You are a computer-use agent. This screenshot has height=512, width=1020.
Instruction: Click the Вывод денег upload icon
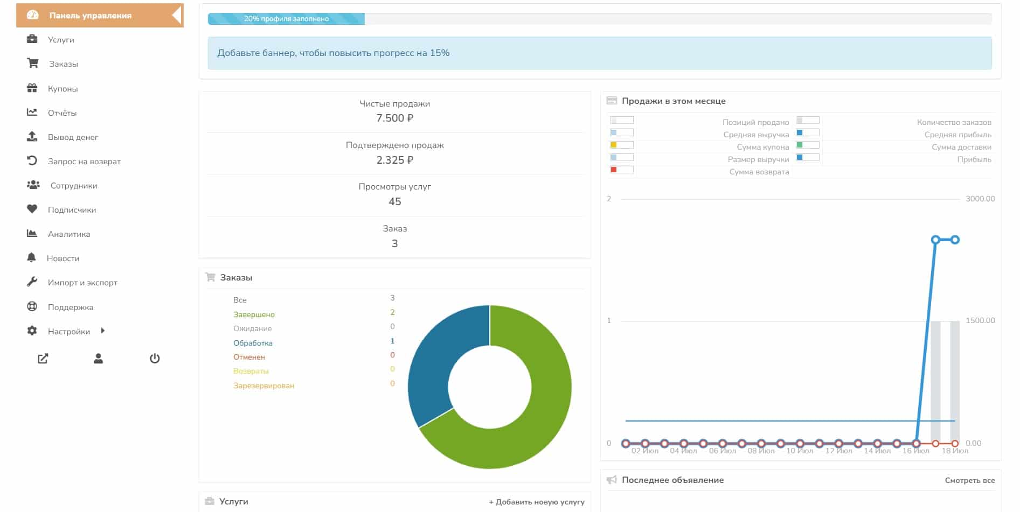32,137
